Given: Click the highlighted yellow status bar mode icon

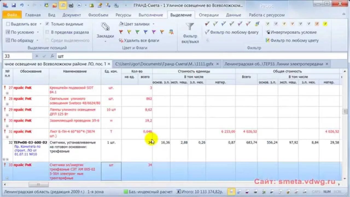Looking at the screenshot, I should click(x=231, y=192).
